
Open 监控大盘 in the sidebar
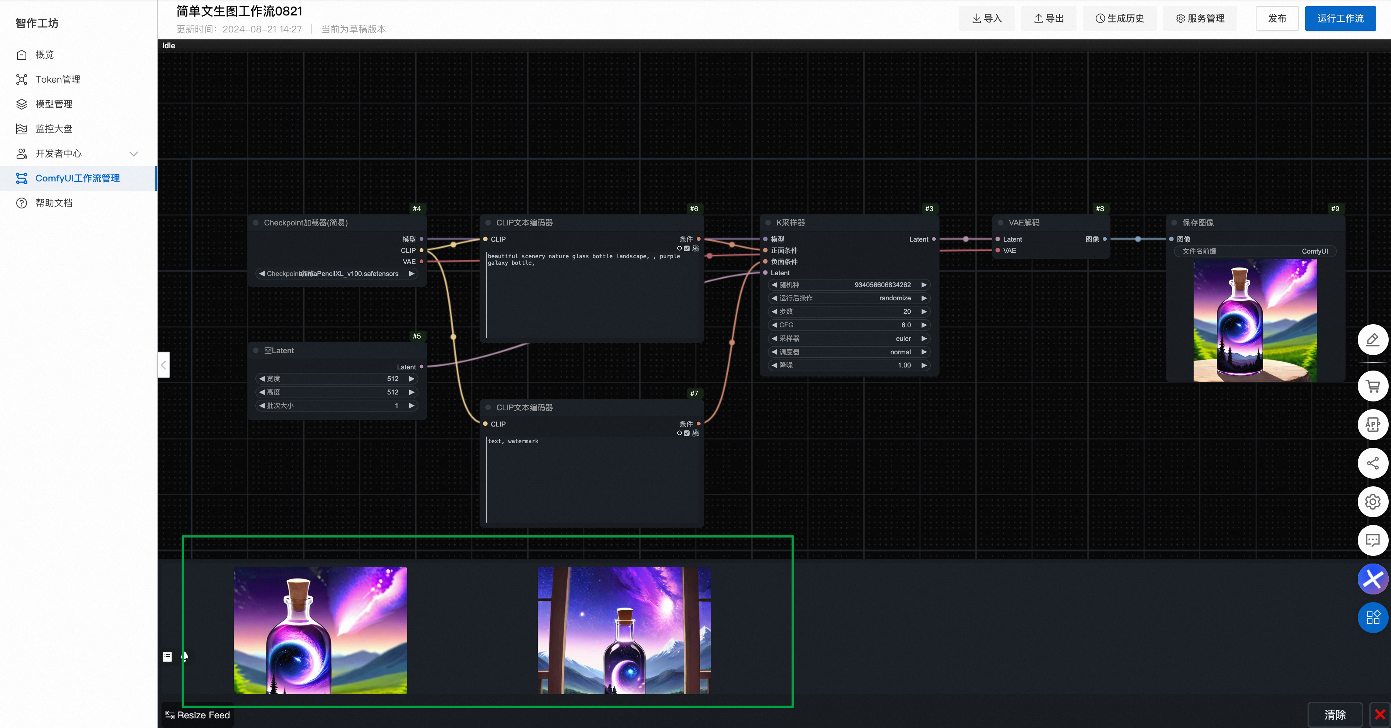tap(78, 129)
